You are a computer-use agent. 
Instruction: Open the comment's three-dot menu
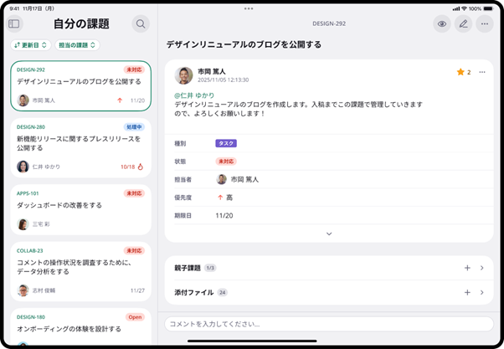tap(482, 72)
